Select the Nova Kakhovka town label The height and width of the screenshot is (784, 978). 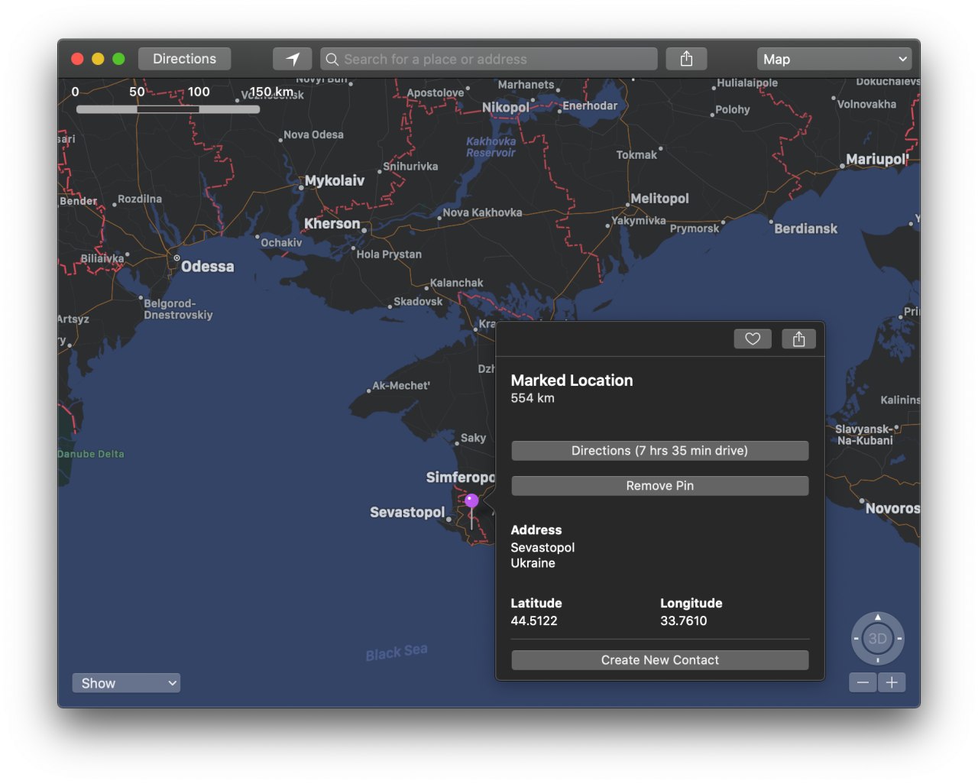pyautogui.click(x=482, y=212)
